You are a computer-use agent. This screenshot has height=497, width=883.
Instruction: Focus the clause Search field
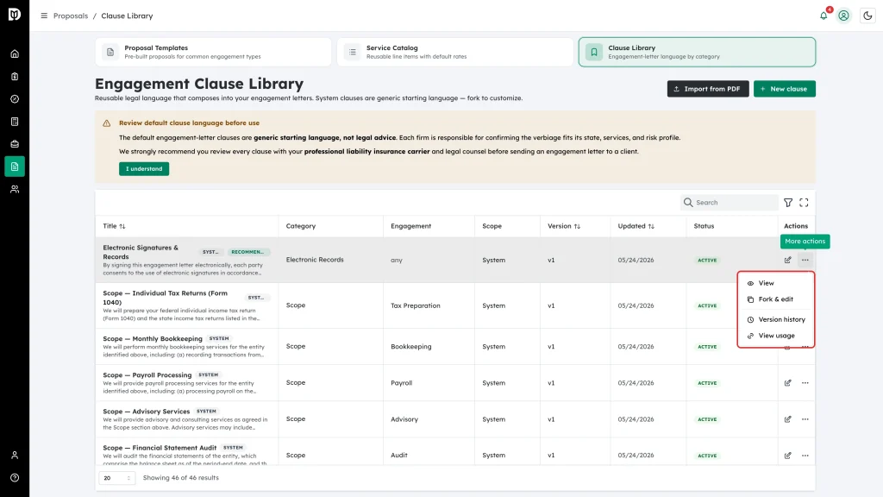click(730, 202)
